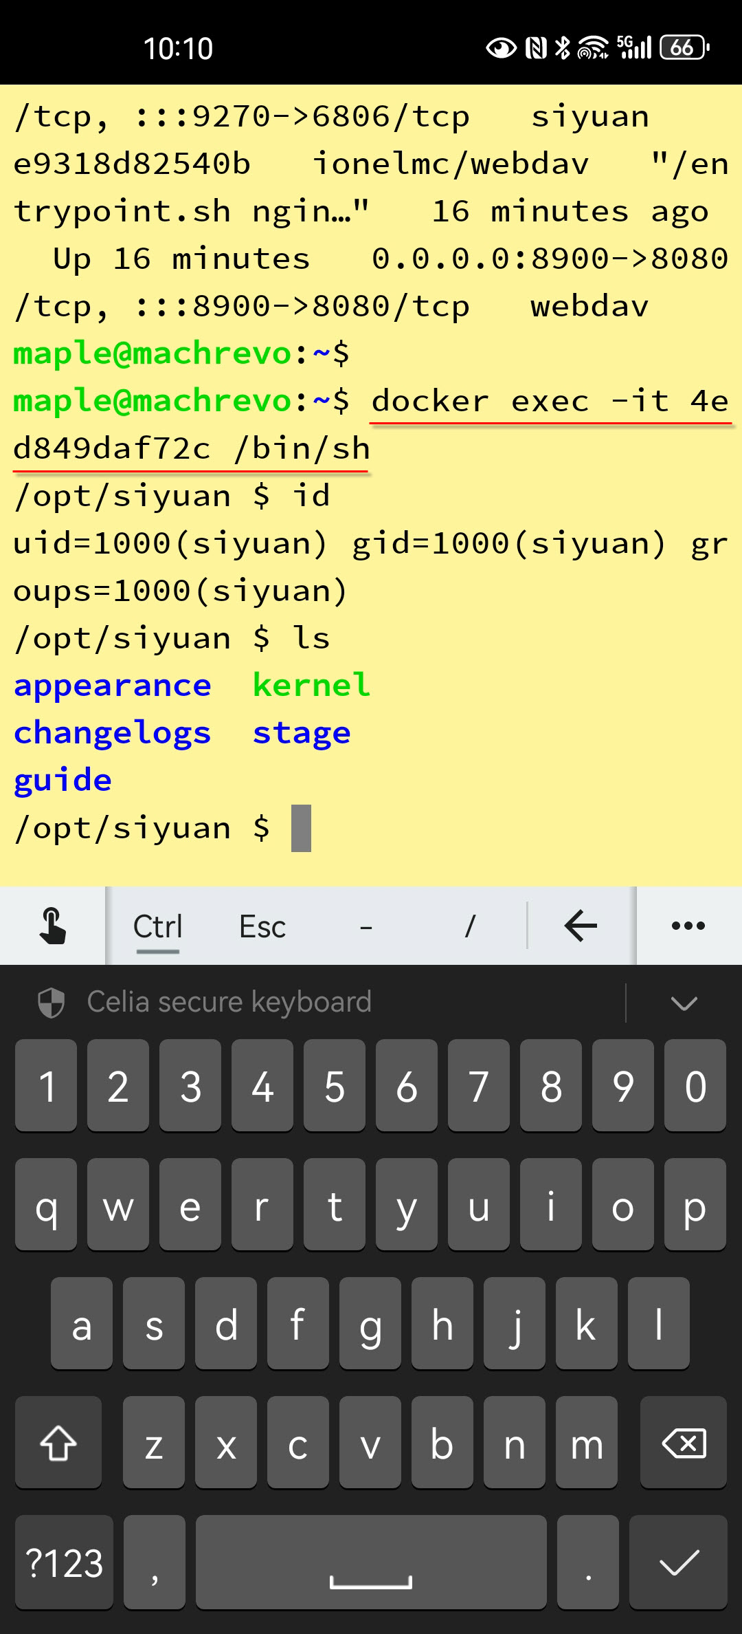Tap the letter d key
Screen dimensions: 742x1634
pyautogui.click(x=226, y=1323)
